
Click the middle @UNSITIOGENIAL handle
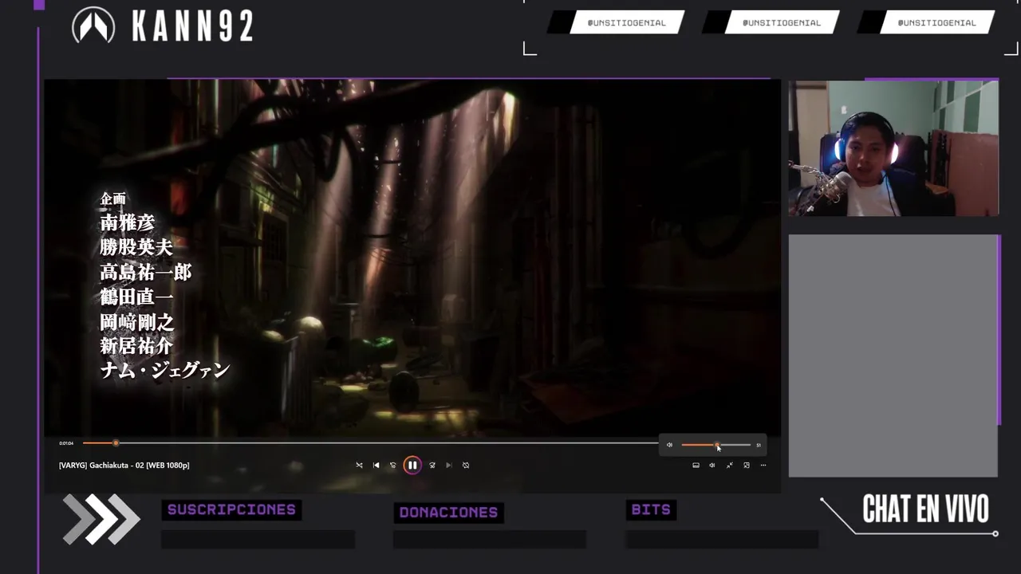782,22
